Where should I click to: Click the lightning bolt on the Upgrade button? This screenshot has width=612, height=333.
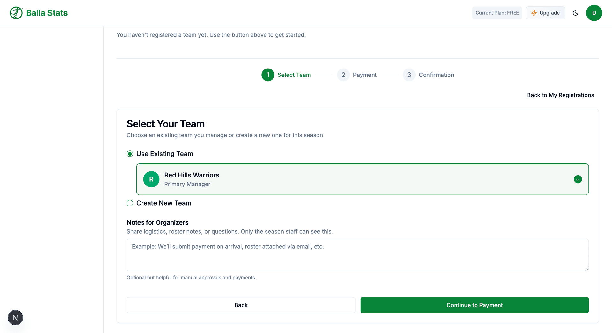[534, 13]
